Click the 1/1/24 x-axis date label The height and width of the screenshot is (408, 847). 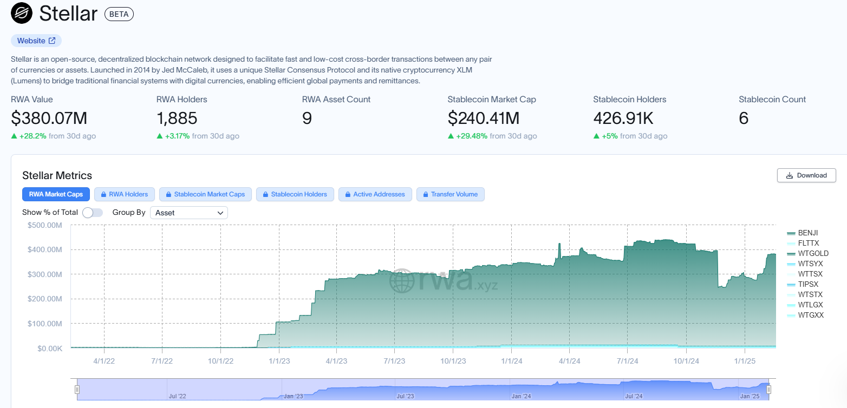click(511, 360)
